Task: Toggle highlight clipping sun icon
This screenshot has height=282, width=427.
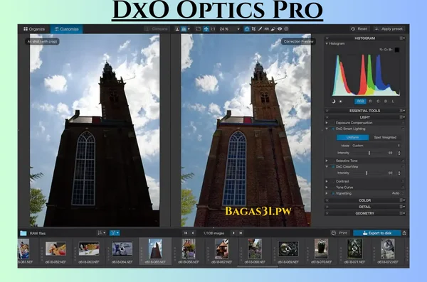Action: (340, 102)
